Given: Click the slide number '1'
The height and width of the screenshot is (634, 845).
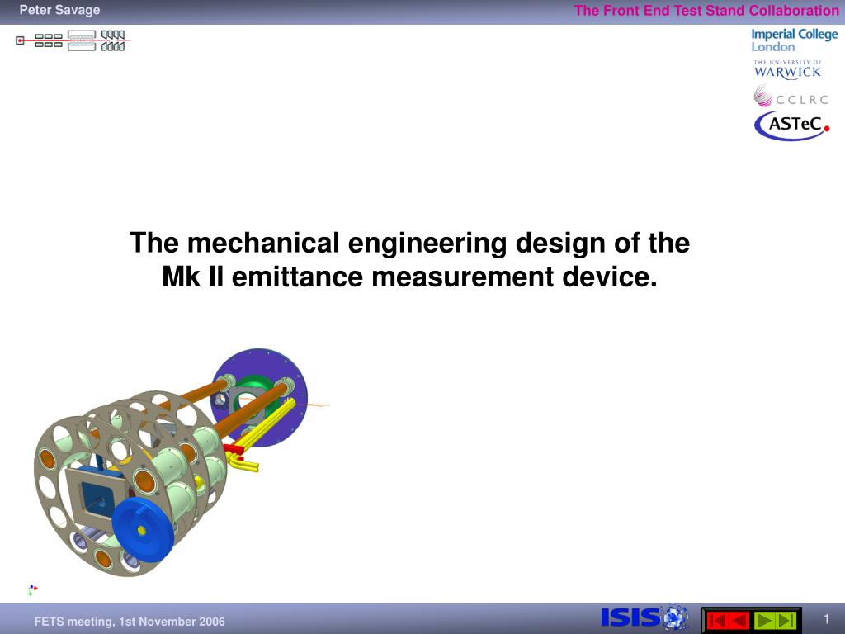Looking at the screenshot, I should [x=825, y=619].
